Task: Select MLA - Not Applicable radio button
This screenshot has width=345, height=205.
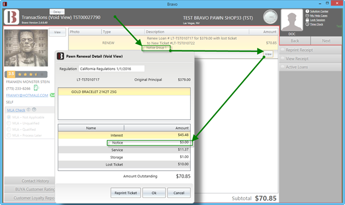Action: 9,117
